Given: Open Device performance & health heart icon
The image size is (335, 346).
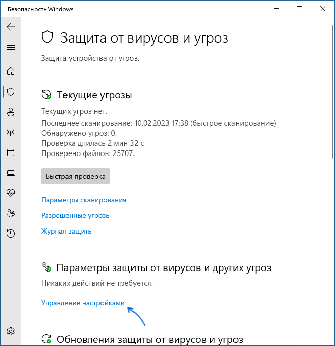Looking at the screenshot, I should (11, 193).
